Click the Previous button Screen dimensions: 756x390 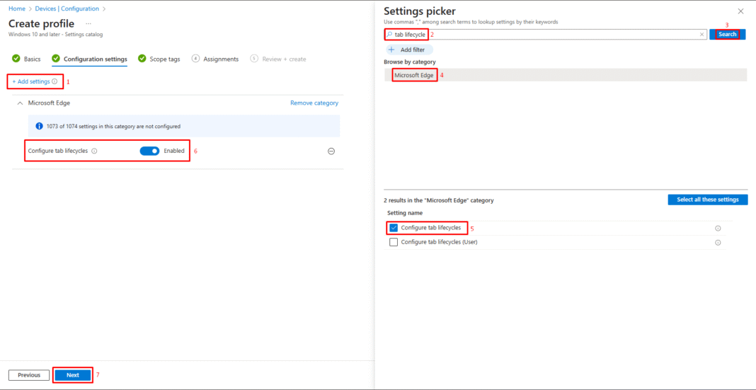pyautogui.click(x=29, y=375)
